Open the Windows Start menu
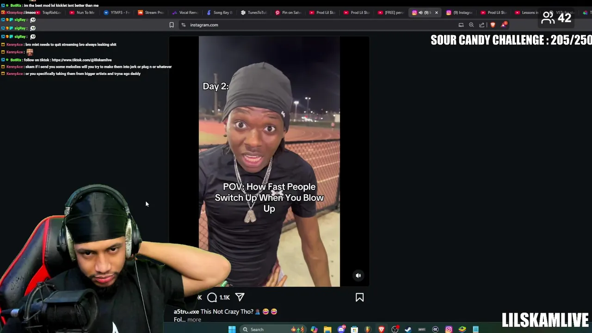 point(232,329)
